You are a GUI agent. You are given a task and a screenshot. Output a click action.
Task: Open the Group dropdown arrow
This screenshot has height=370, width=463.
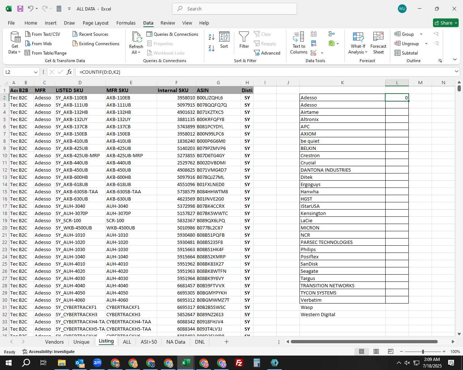[x=421, y=34]
